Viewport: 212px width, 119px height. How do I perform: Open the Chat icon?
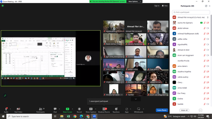click(x=55, y=109)
